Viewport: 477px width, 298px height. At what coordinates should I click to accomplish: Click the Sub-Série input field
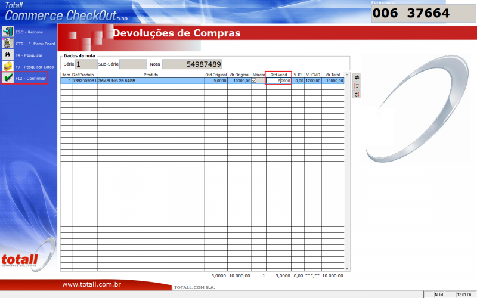(x=132, y=64)
